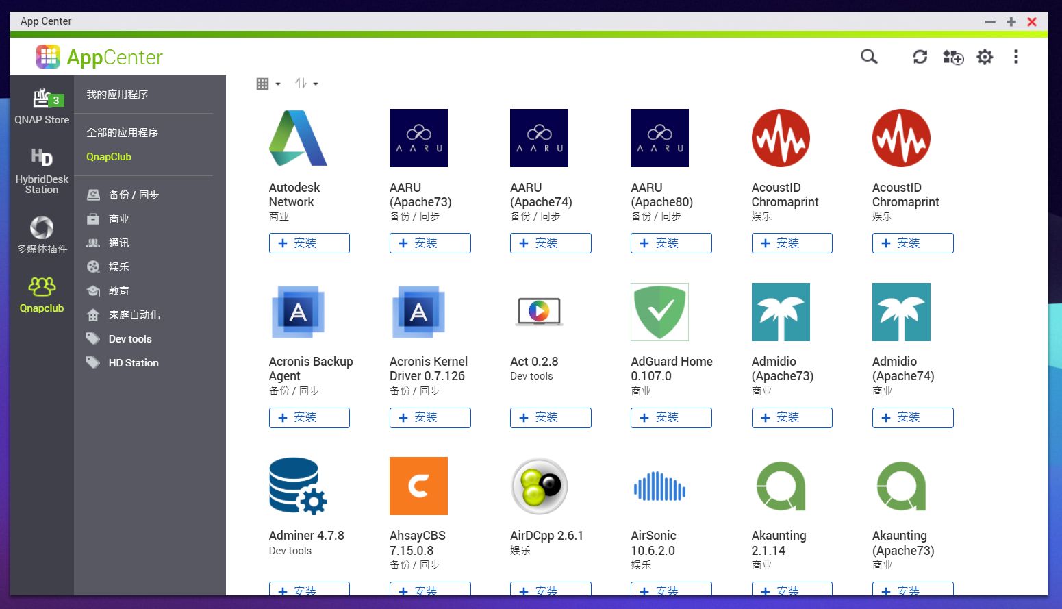
Task: Go to 我的应用程序
Action: click(x=117, y=95)
